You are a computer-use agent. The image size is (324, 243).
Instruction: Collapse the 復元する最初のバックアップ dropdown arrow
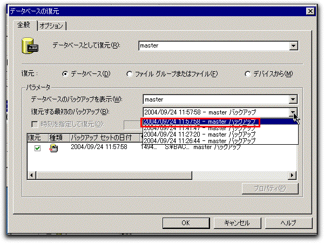point(293,112)
